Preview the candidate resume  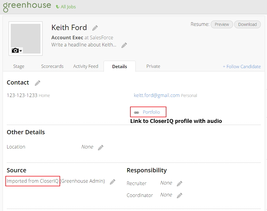(222, 24)
